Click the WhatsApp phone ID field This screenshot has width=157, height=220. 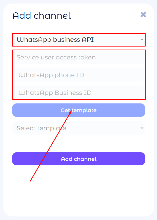78,75
